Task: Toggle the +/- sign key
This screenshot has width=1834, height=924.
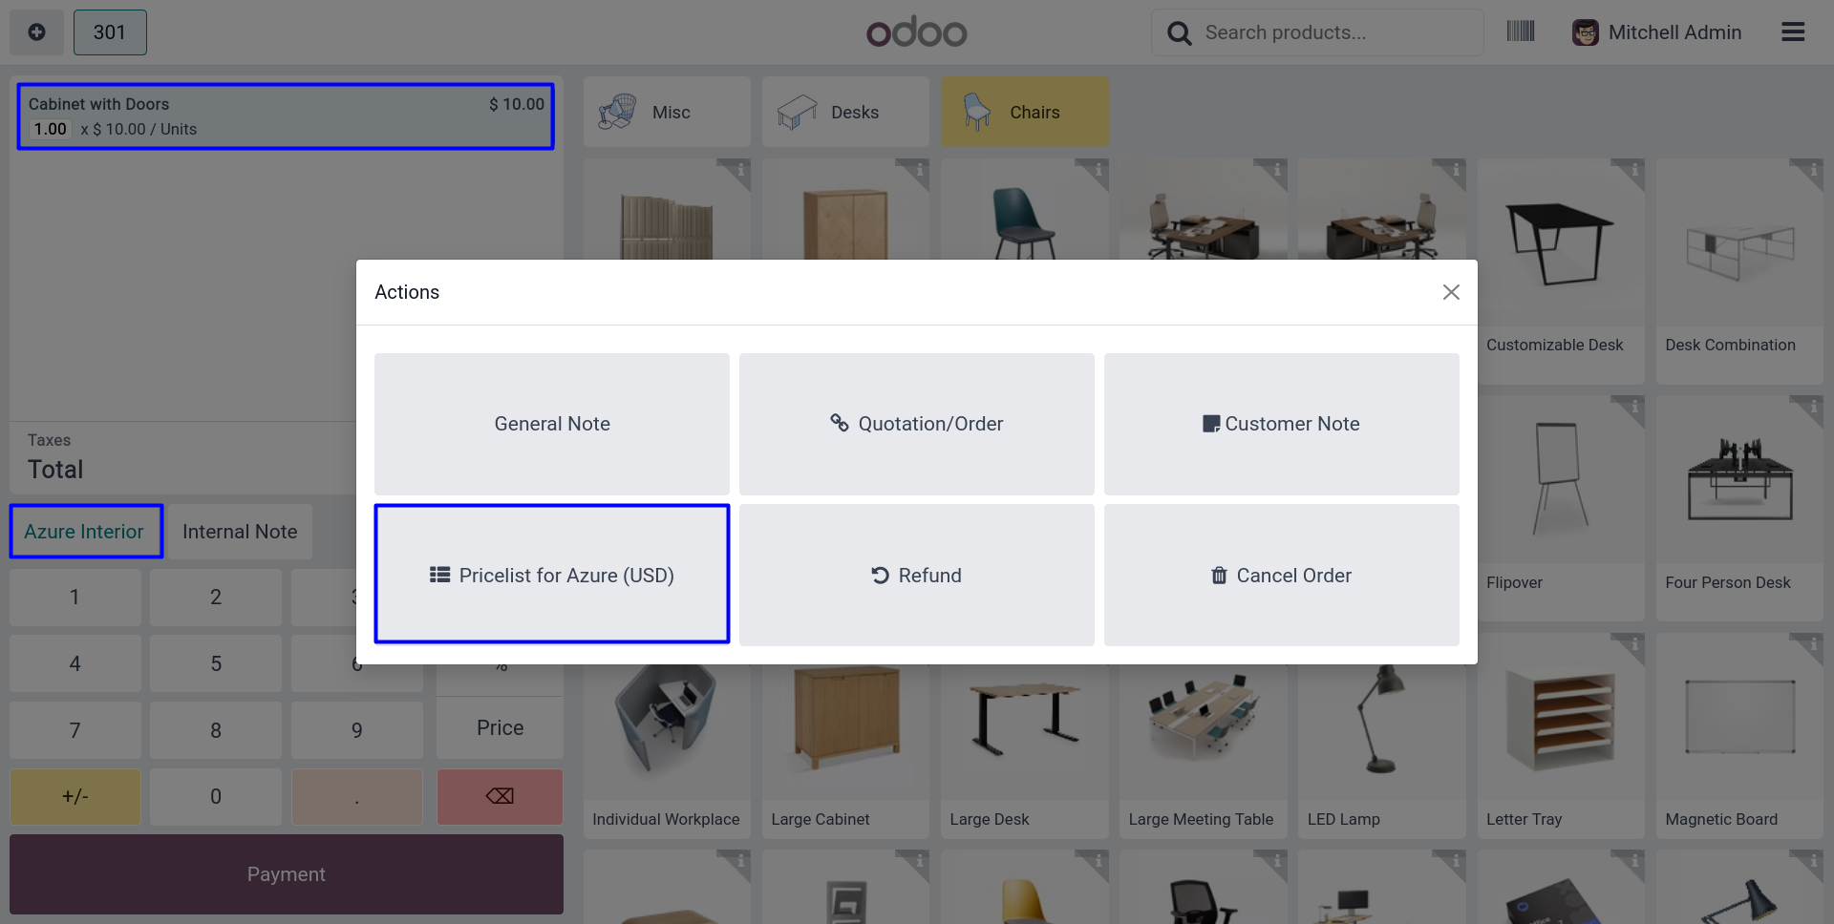Action: click(75, 796)
